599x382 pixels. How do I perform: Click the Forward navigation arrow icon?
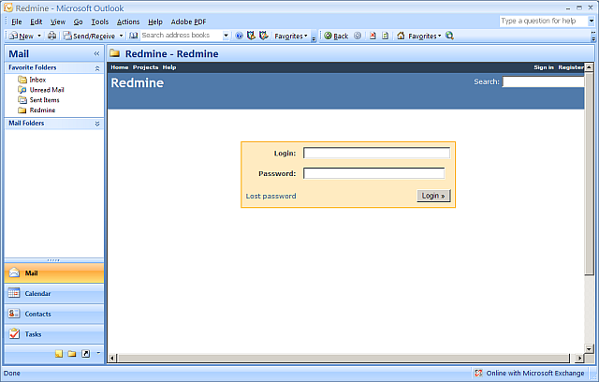(x=358, y=36)
